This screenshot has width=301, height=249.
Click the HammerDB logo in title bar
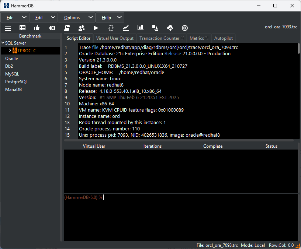coord(6,6)
